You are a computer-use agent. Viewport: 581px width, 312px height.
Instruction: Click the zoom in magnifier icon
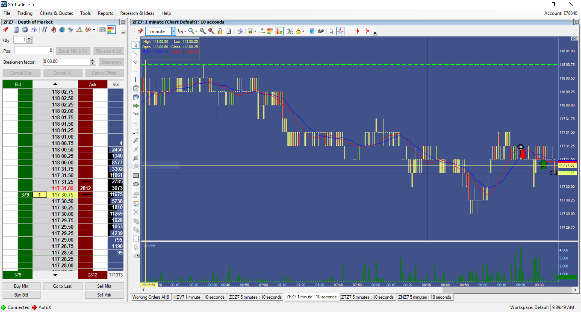pyautogui.click(x=202, y=31)
